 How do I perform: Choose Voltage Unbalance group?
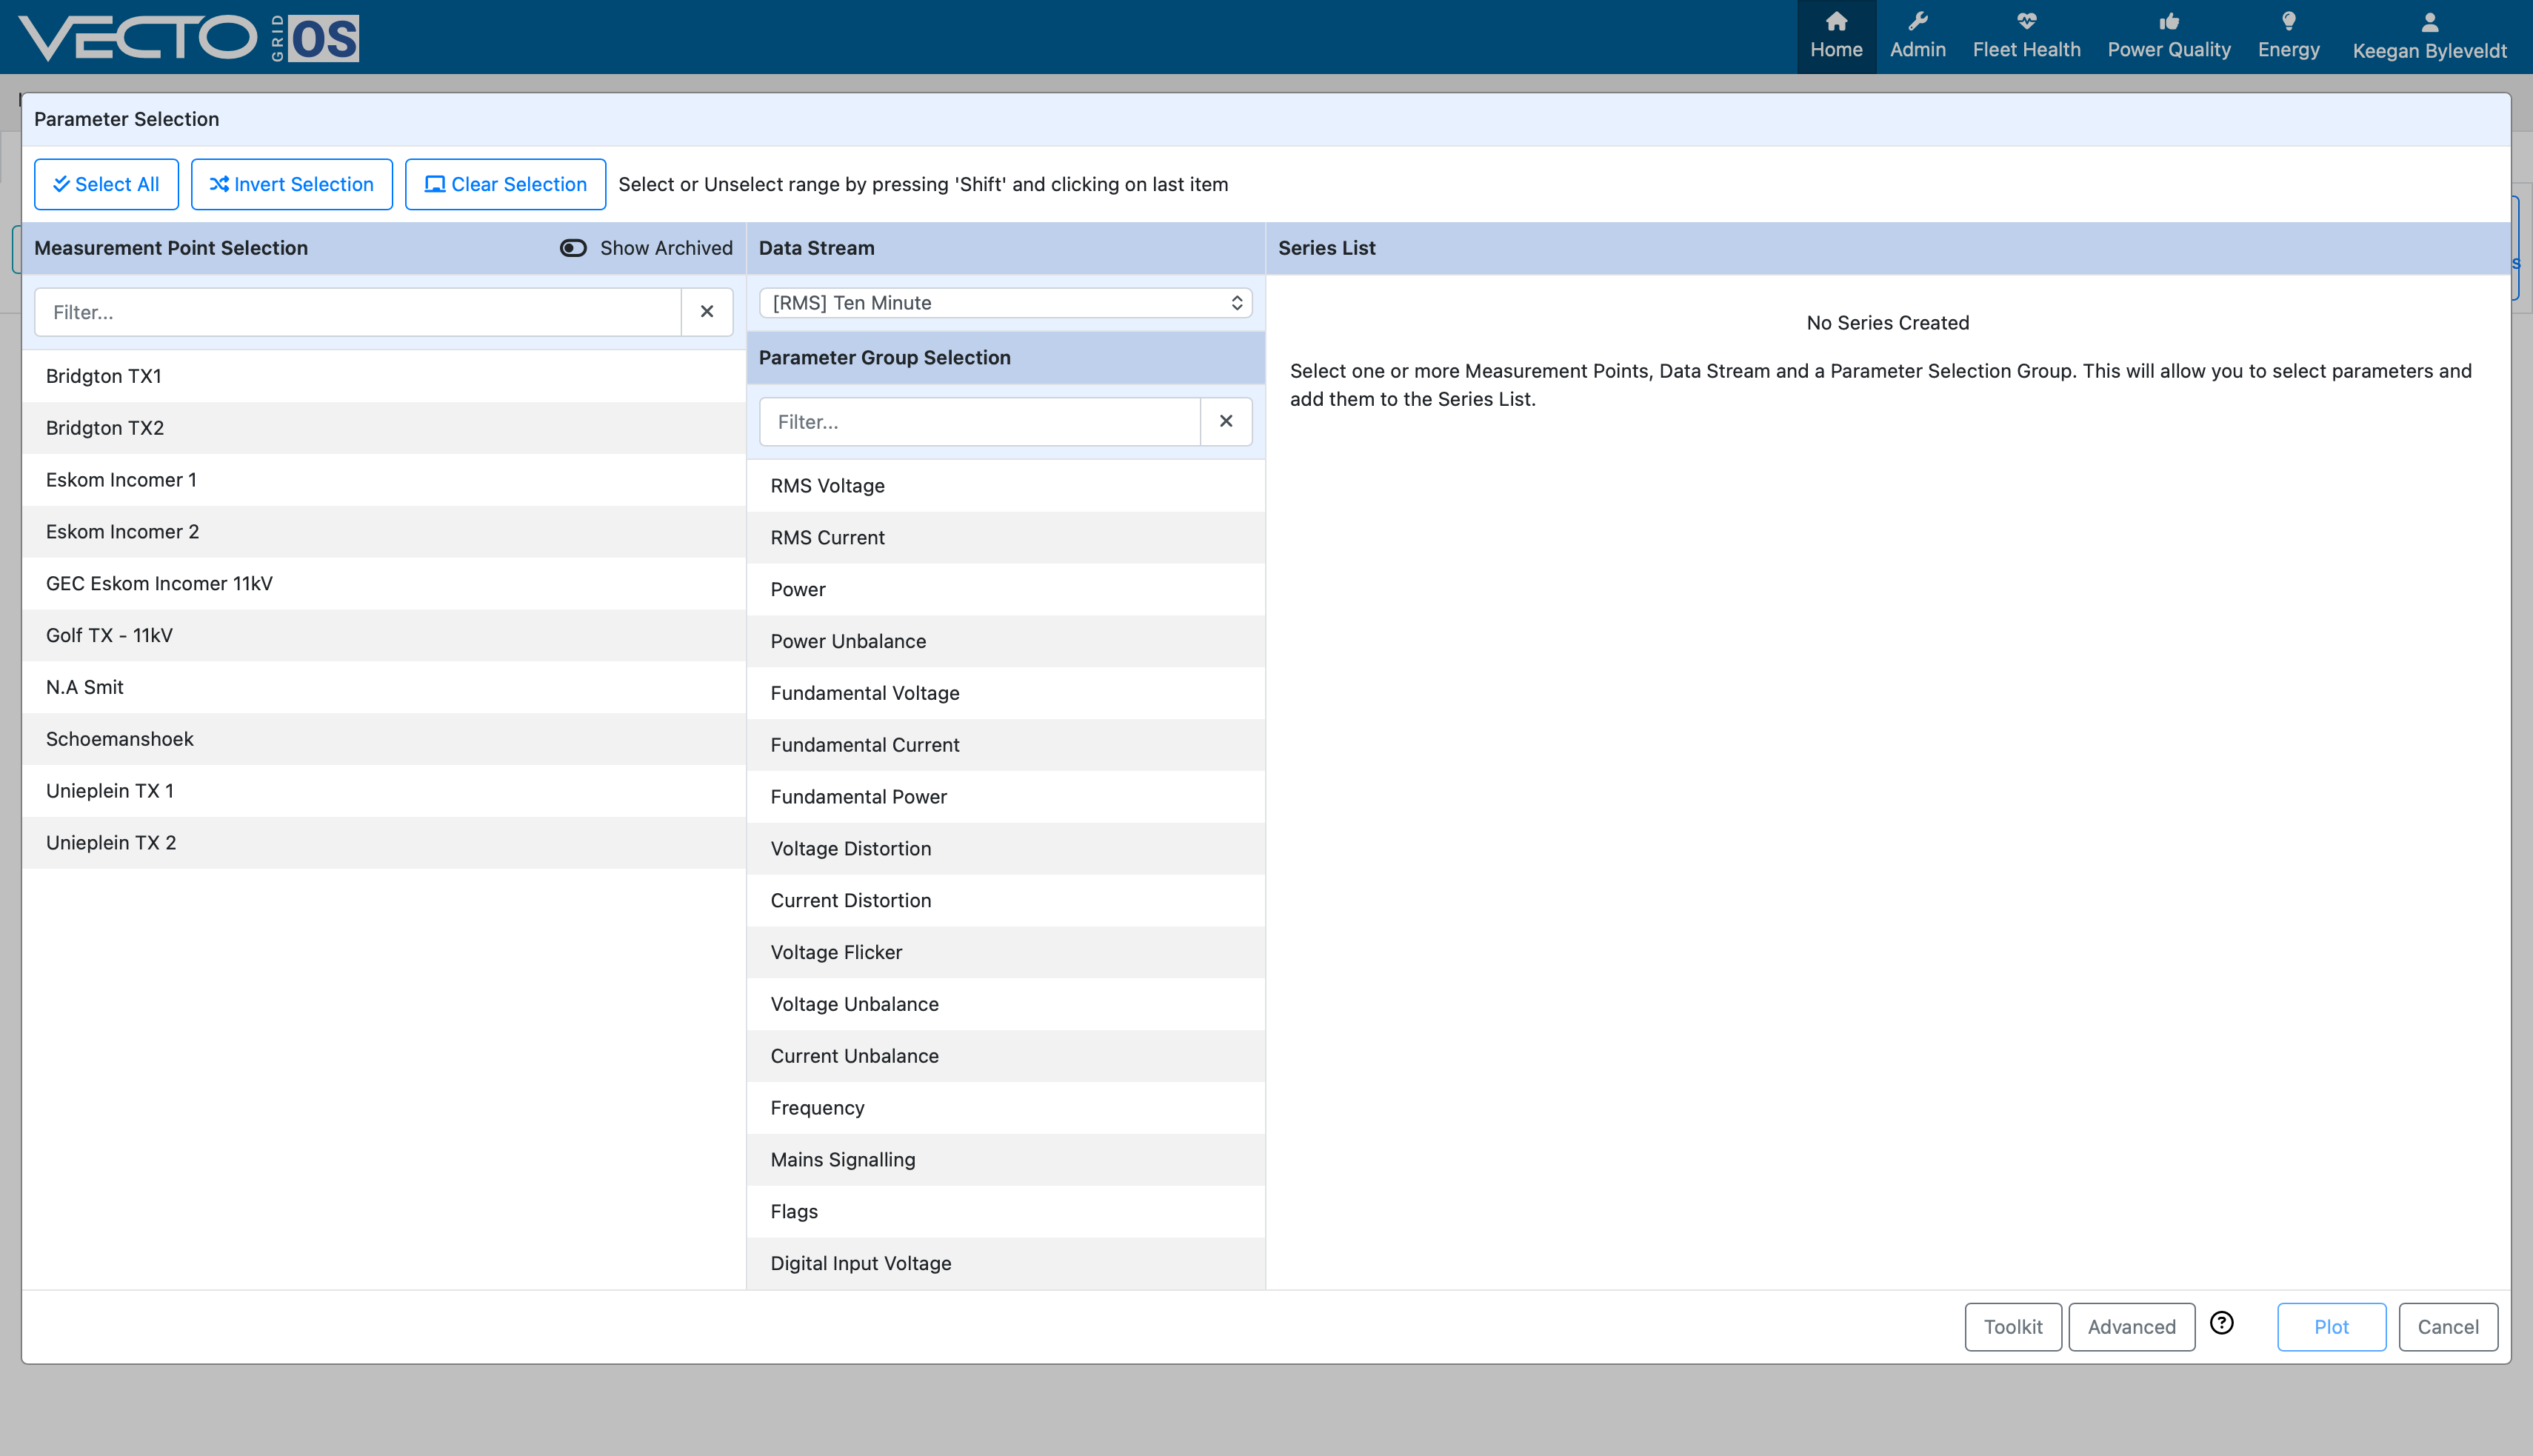tap(1006, 1005)
